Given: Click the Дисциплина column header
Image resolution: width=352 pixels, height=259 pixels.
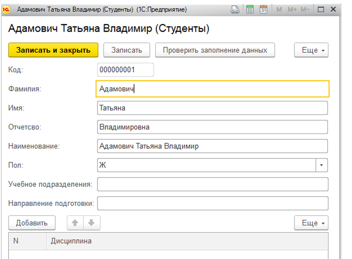Looking at the screenshot, I should tap(71, 241).
